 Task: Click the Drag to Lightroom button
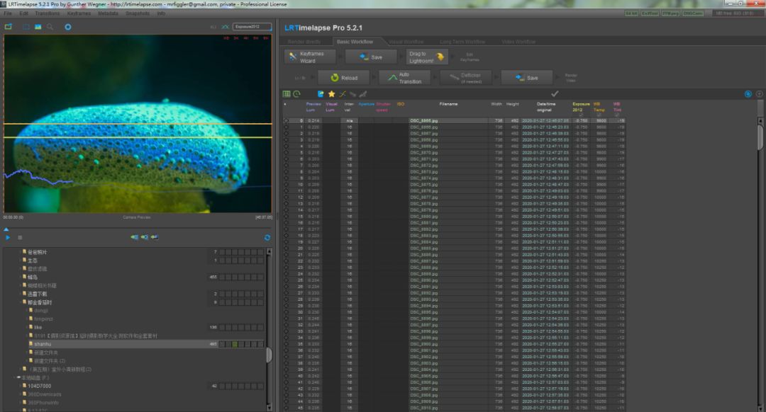click(427, 57)
